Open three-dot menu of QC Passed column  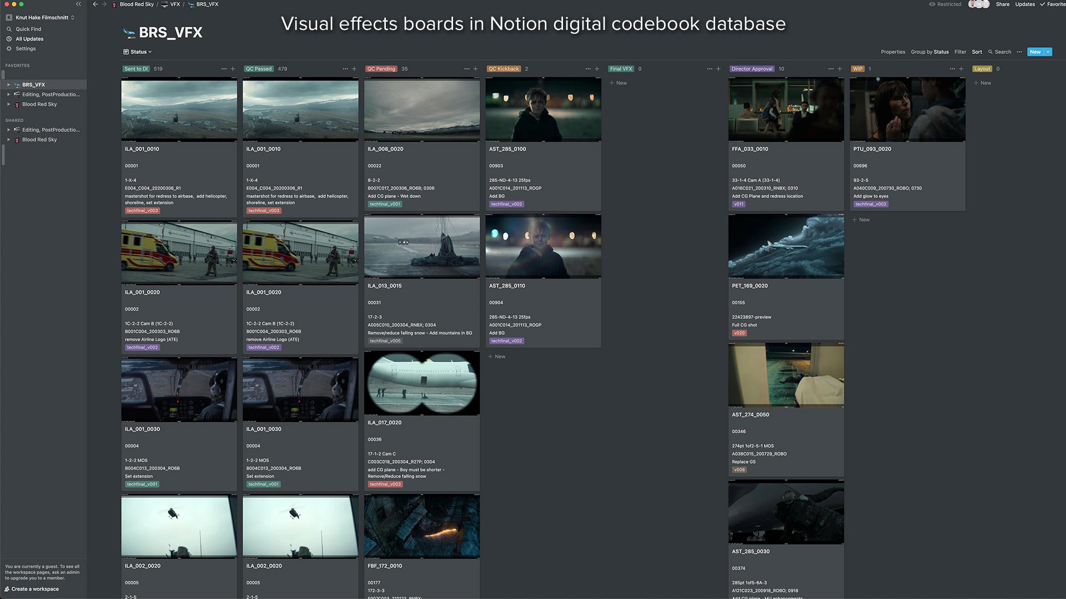pos(345,69)
